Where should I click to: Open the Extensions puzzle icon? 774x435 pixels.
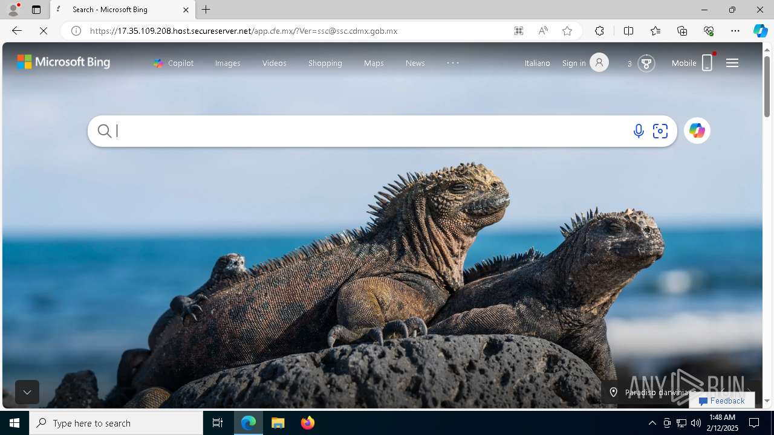[x=599, y=31]
